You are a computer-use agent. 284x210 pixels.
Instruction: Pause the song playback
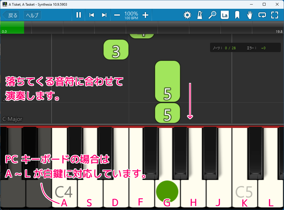pos(79,15)
